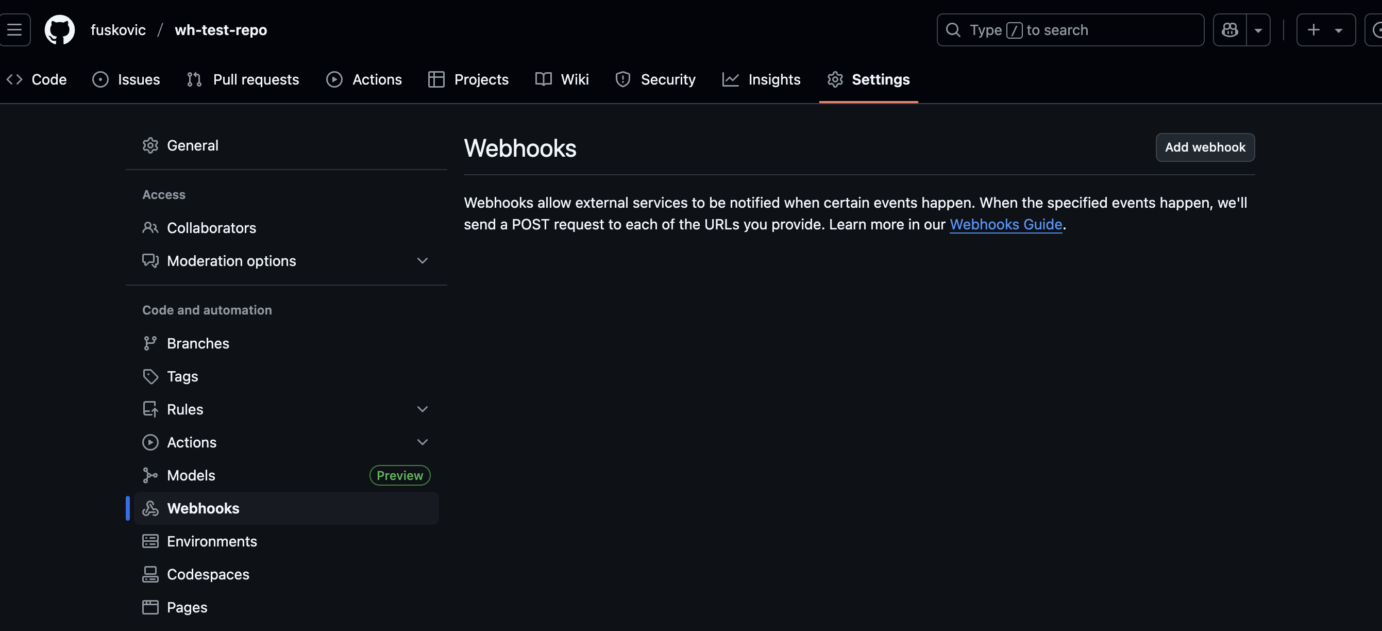The image size is (1382, 631).
Task: Click the Models icon in sidebar
Action: (150, 475)
